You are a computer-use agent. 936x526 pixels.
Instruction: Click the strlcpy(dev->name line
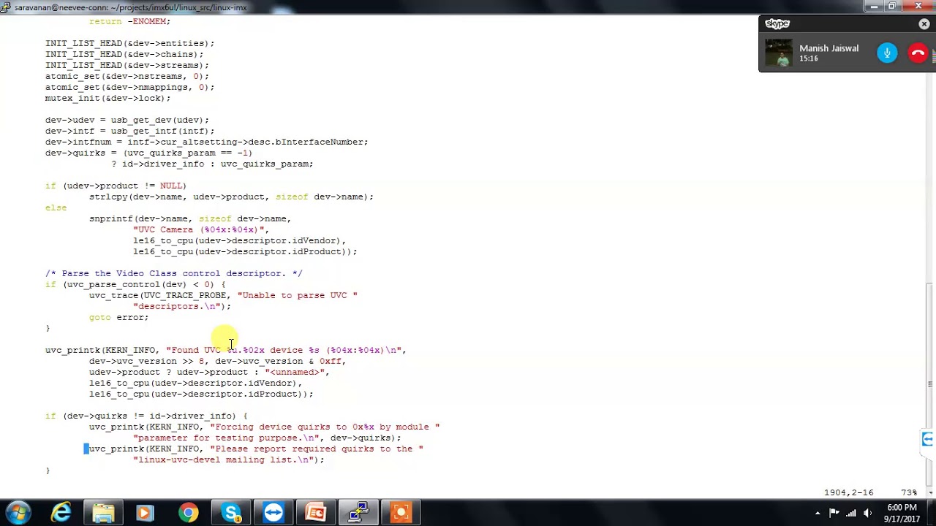point(231,197)
